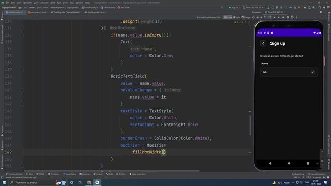The width and height of the screenshot is (331, 186).
Task: Open the Logcat tool window
Action: 98,174
